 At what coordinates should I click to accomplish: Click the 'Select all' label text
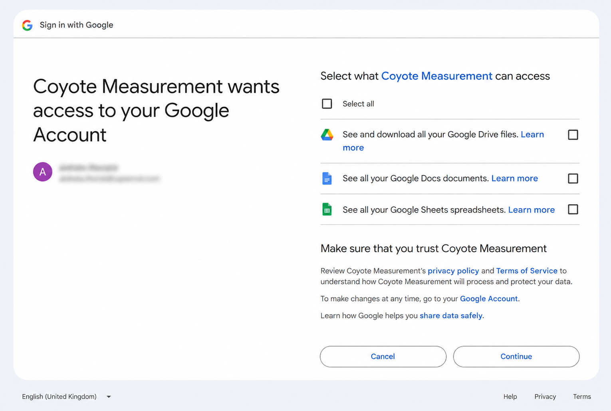pyautogui.click(x=358, y=104)
